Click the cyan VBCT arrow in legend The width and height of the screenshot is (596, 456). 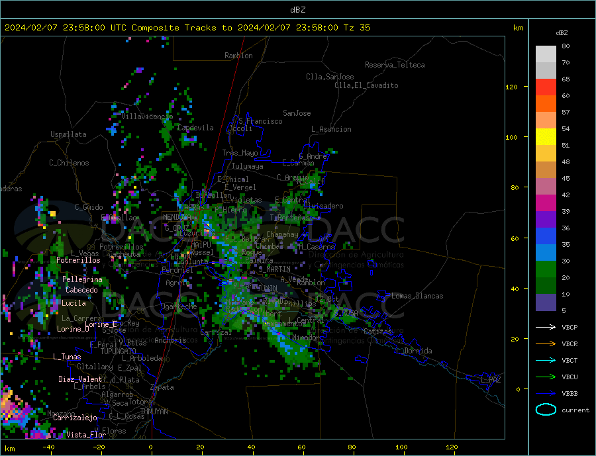click(x=546, y=360)
